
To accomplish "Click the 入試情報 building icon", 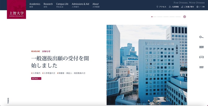I will click(170, 7).
